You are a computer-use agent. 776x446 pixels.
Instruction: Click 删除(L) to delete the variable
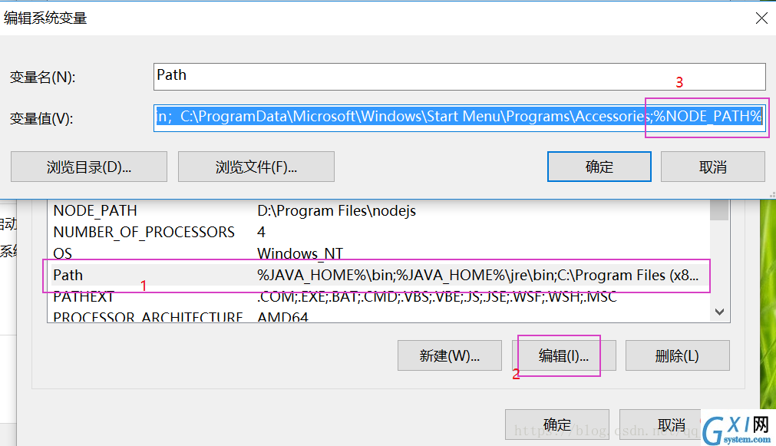(x=678, y=355)
